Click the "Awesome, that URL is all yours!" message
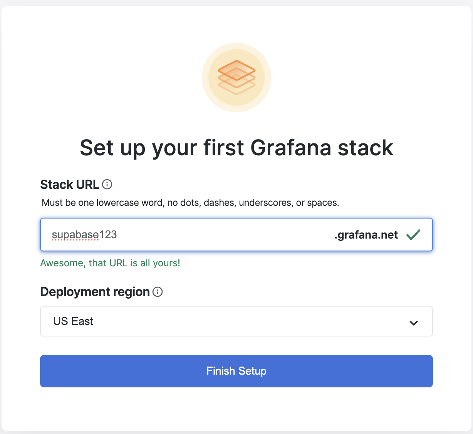The height and width of the screenshot is (434, 473). coord(110,263)
